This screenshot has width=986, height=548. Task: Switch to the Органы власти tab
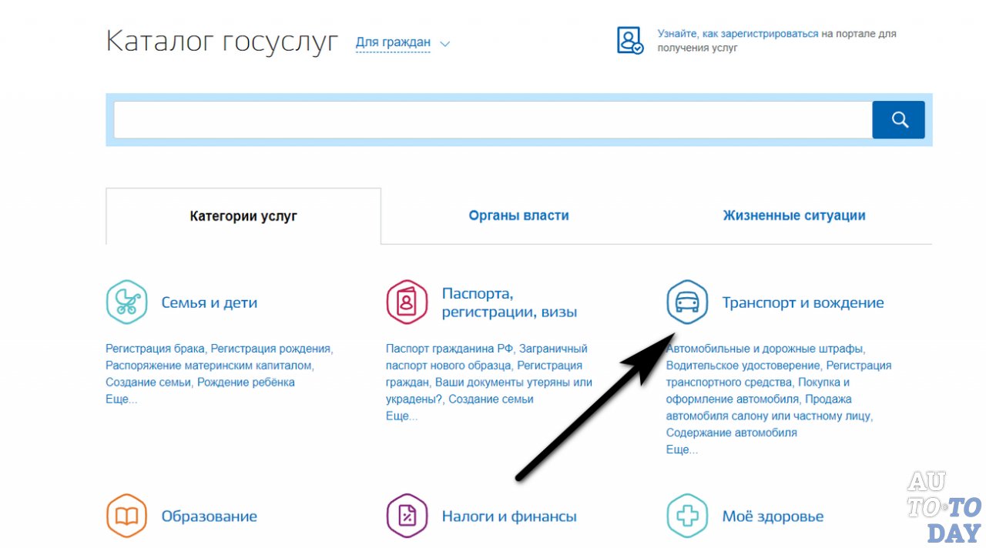[x=518, y=216]
